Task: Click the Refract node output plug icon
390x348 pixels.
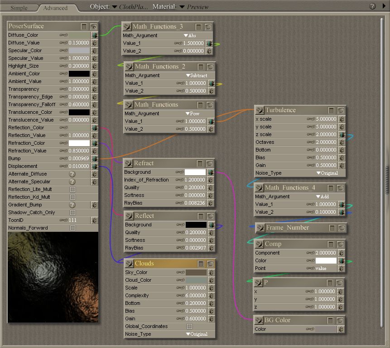Action: tap(128, 163)
